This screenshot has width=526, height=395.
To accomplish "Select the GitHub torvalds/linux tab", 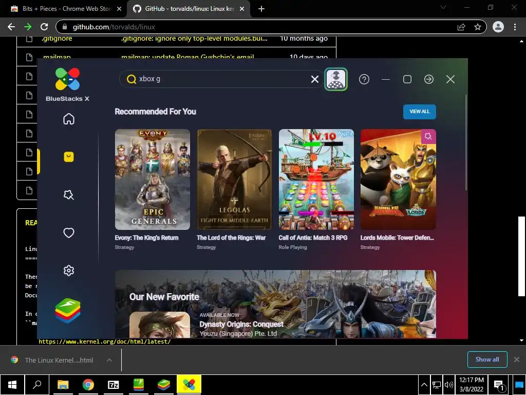I will pyautogui.click(x=189, y=9).
